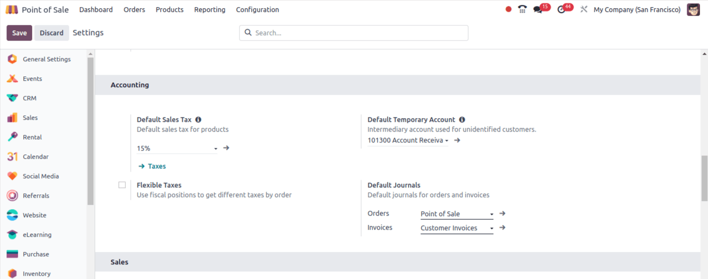Discard the settings changes
This screenshot has width=708, height=279.
(x=52, y=33)
